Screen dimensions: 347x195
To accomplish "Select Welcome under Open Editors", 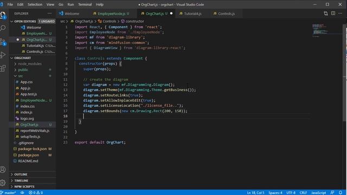I will click(x=34, y=28).
